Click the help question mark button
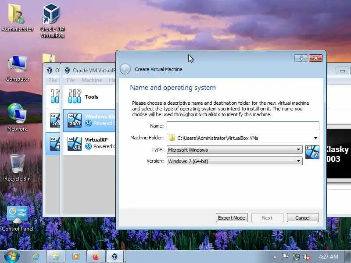Image resolution: width=351 pixels, height=263 pixels. 301,58
